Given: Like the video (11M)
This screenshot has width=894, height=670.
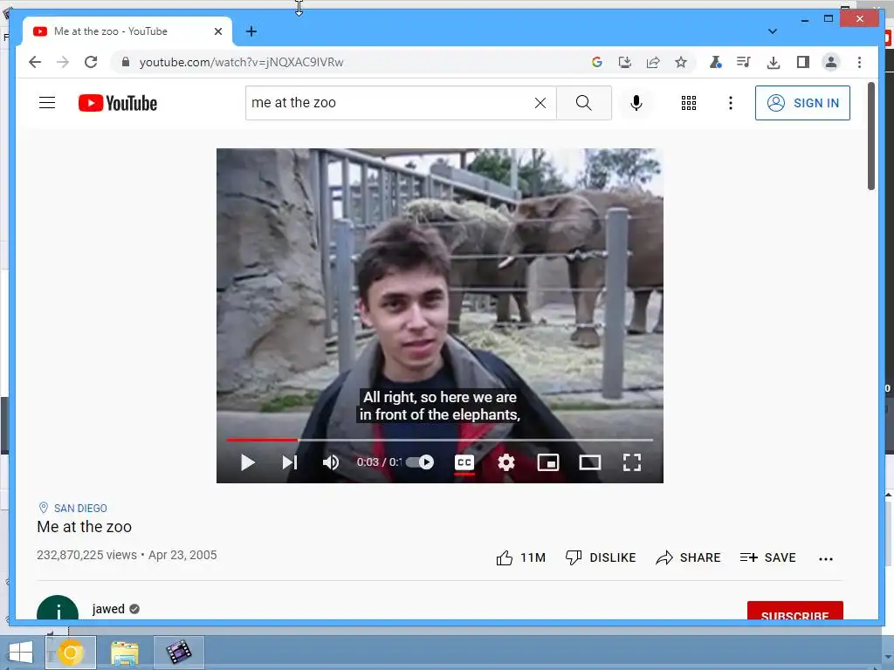Looking at the screenshot, I should 520,557.
